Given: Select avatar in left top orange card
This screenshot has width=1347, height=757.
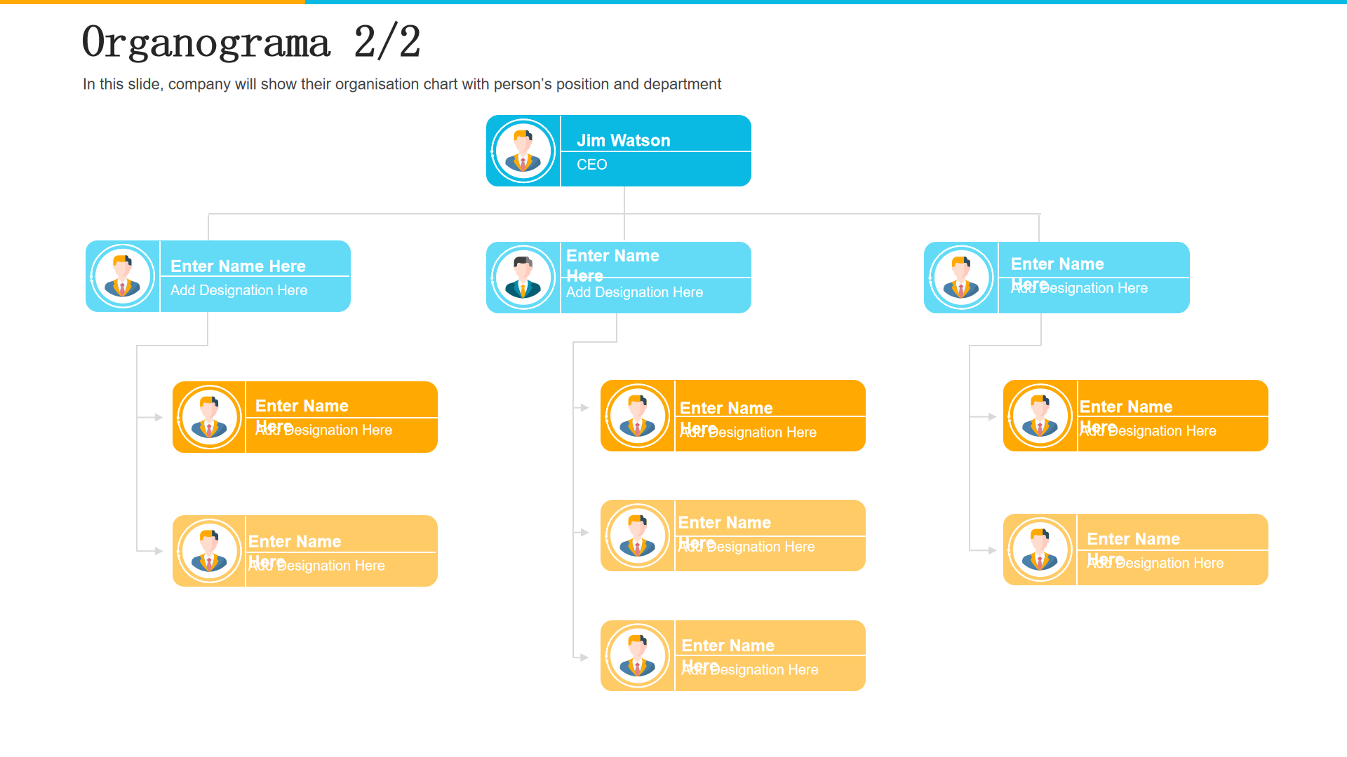Looking at the screenshot, I should (209, 417).
